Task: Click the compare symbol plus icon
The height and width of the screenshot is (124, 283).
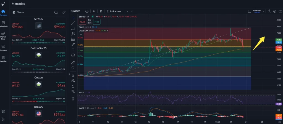Action: [x=87, y=11]
